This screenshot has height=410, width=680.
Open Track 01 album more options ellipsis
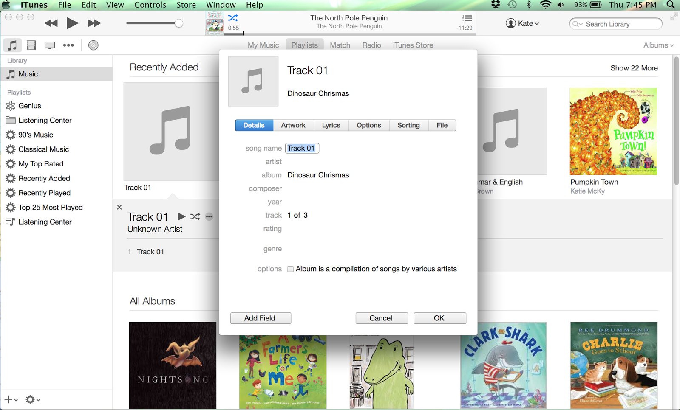[209, 216]
